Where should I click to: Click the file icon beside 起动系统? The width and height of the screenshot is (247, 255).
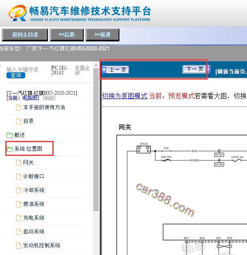click(x=19, y=232)
